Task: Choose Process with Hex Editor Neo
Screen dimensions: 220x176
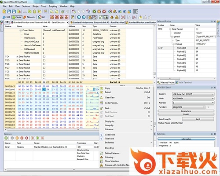Action: coord(114,165)
